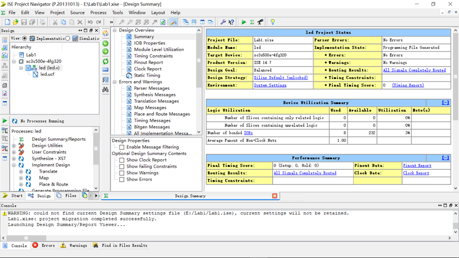
Task: Select the Implementation view radio button
Action: tap(25, 38)
